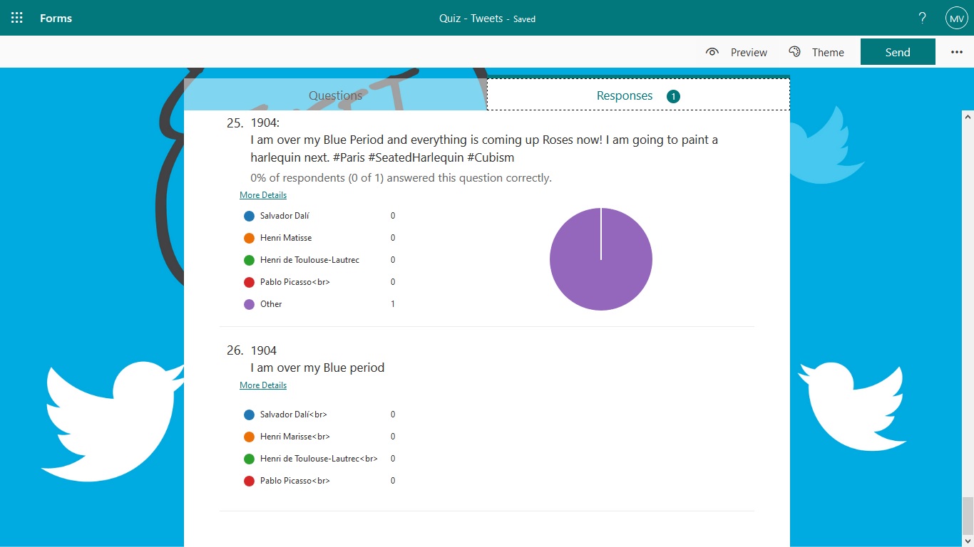This screenshot has height=547, width=974.
Task: Click orange swatch next to Henri Matisse
Action: [x=249, y=238]
